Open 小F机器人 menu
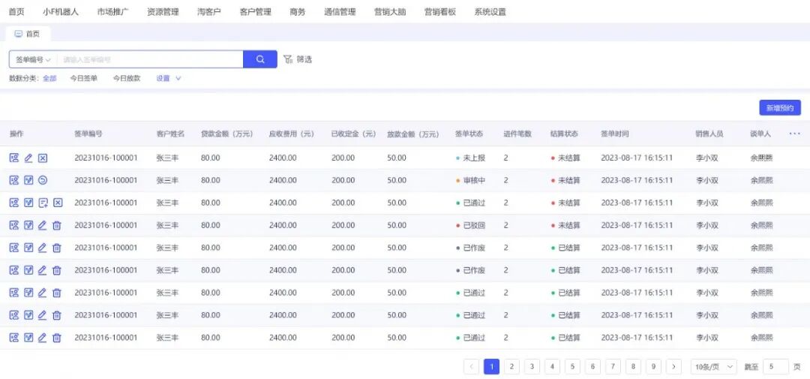The height and width of the screenshot is (379, 810). [x=61, y=12]
